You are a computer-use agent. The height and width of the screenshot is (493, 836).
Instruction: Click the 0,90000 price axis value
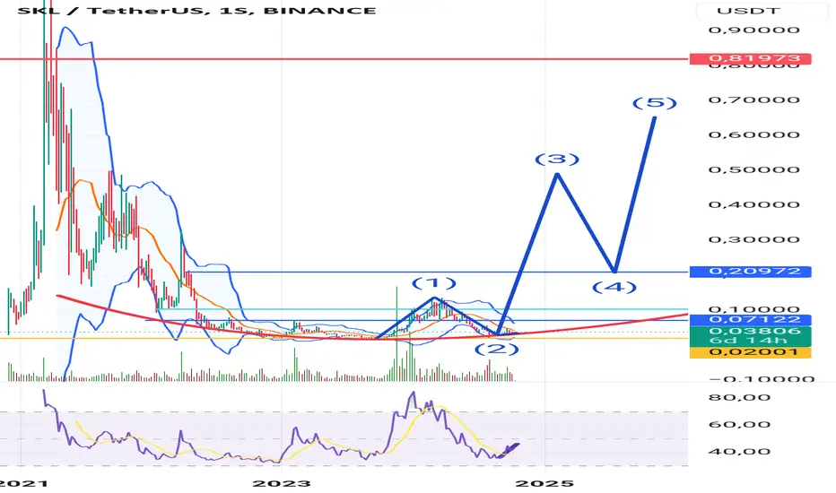(x=753, y=30)
